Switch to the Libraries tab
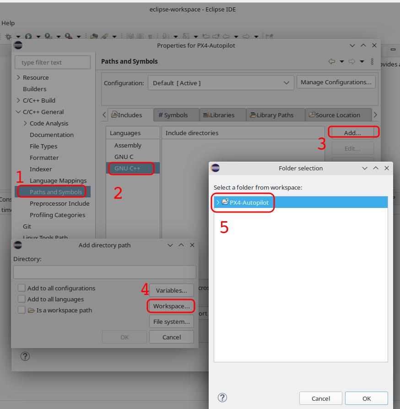Image resolution: width=400 pixels, height=409 pixels. tap(222, 115)
